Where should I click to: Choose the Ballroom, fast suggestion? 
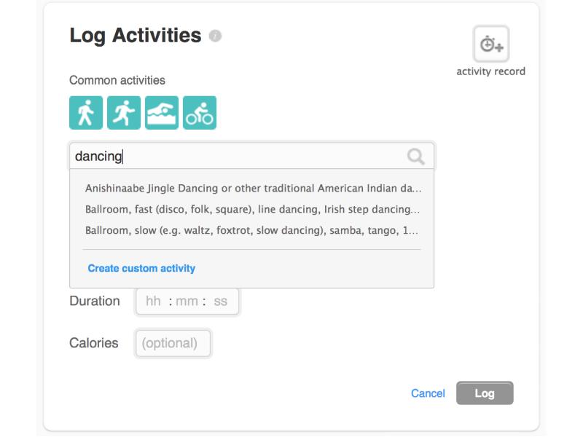(x=253, y=209)
